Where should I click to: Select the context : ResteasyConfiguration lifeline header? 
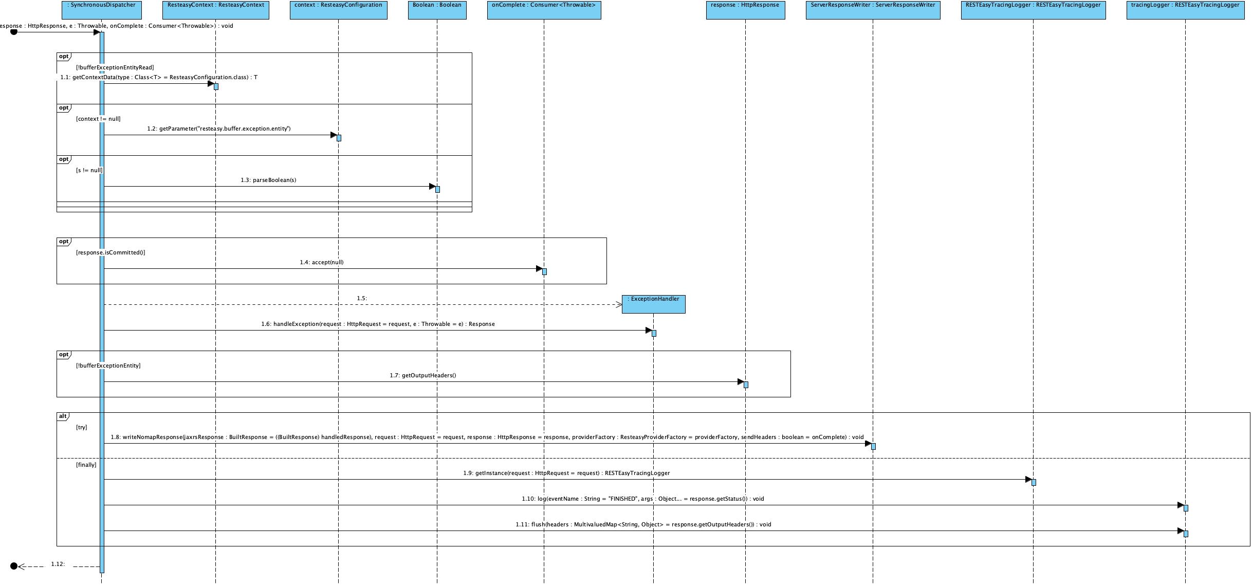pos(338,10)
